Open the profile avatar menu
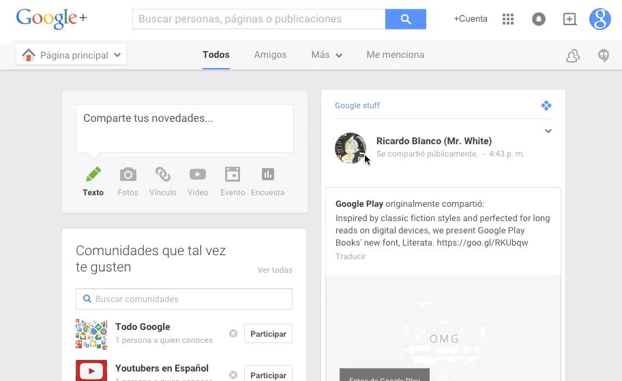 tap(599, 19)
